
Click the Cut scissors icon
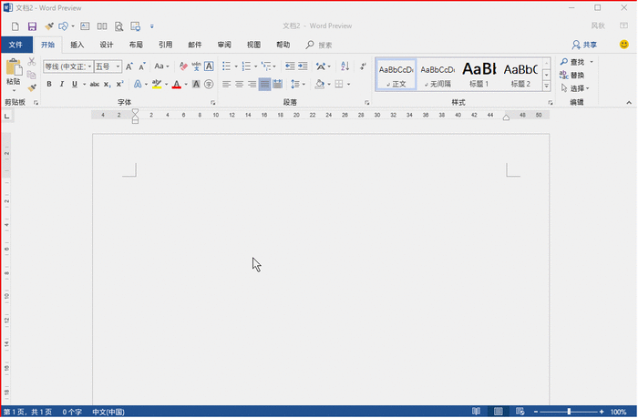(x=32, y=62)
